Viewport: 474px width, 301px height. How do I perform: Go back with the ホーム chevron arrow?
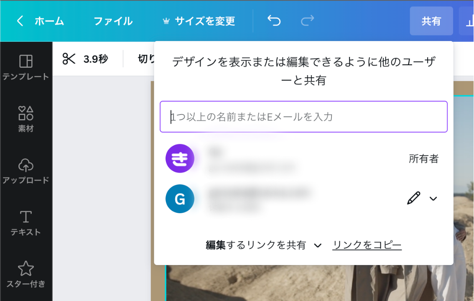(20, 21)
